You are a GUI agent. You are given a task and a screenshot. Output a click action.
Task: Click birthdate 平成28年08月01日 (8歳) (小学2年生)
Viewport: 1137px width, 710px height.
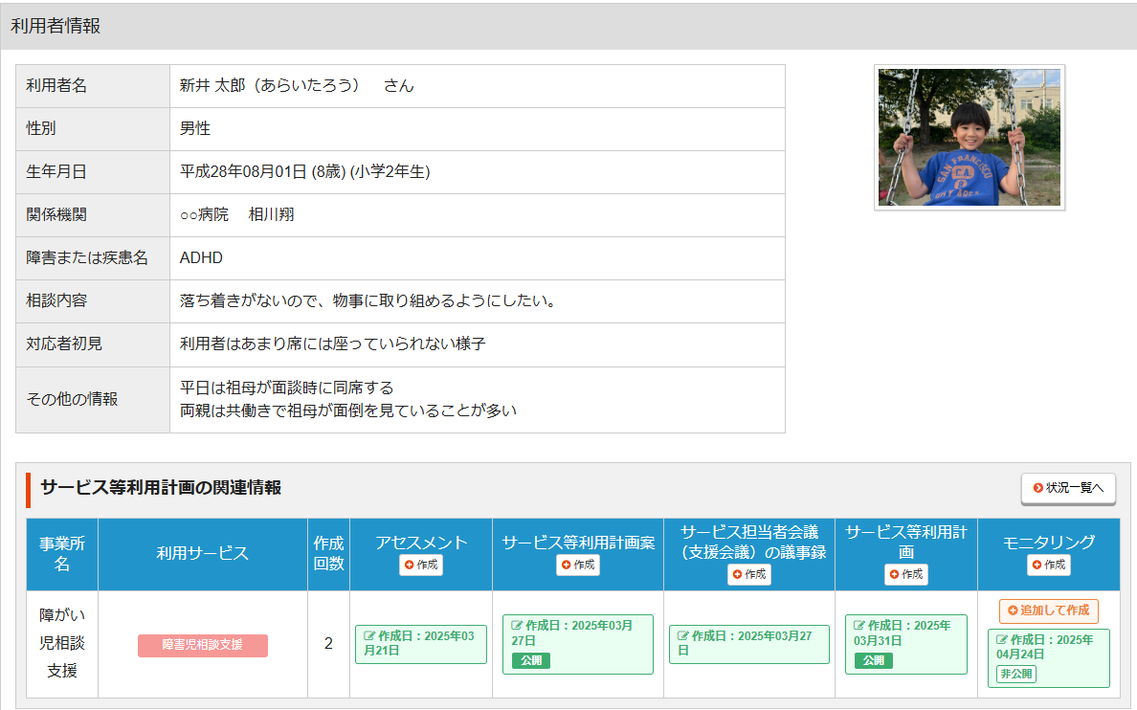tap(304, 172)
